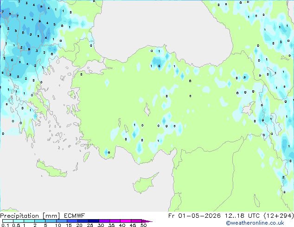Screen dimensions: 294x227
Task: Select the 1–2 mm legend swatch
Action: coord(29,221)
